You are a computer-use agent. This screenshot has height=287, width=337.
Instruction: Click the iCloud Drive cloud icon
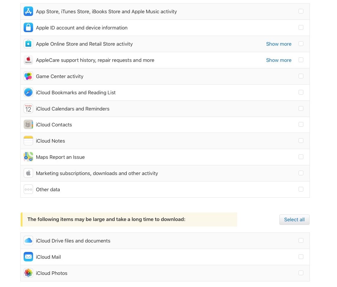(x=28, y=241)
